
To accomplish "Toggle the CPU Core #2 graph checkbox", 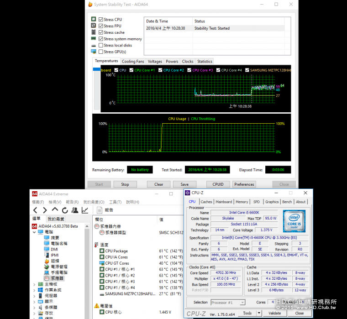I will (x=159, y=70).
